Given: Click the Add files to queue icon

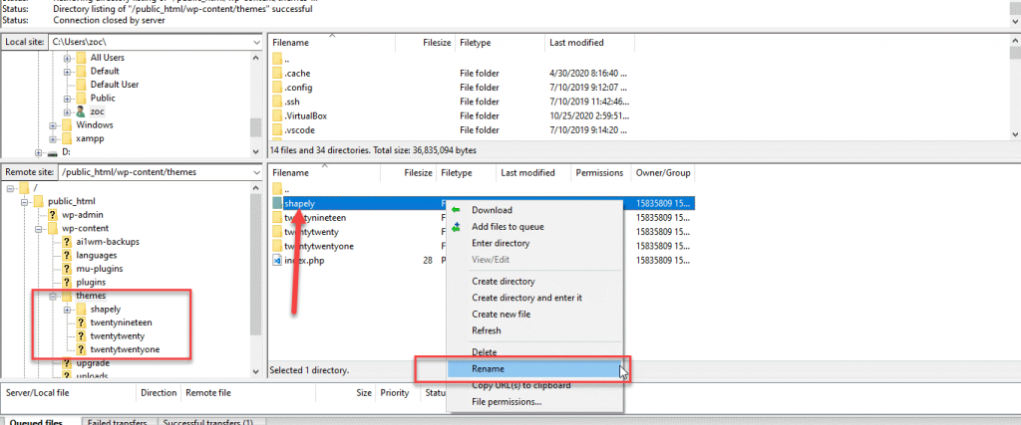Looking at the screenshot, I should (x=456, y=227).
